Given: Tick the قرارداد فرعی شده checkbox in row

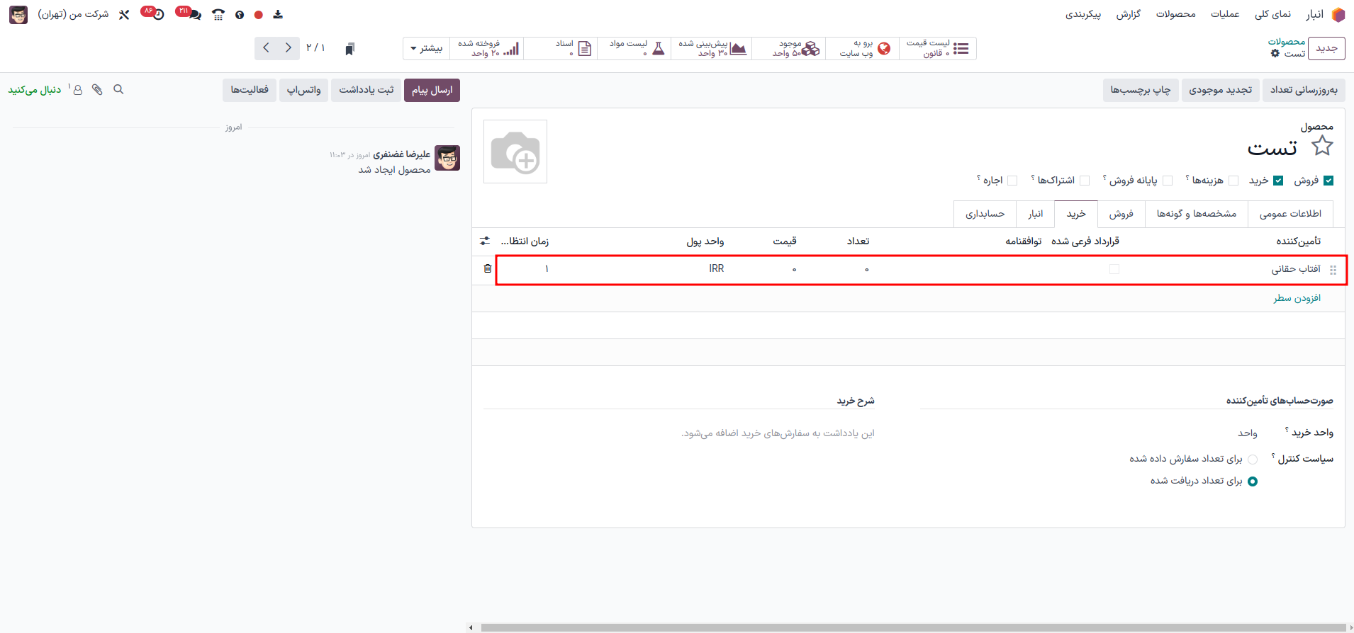Looking at the screenshot, I should tap(1114, 269).
